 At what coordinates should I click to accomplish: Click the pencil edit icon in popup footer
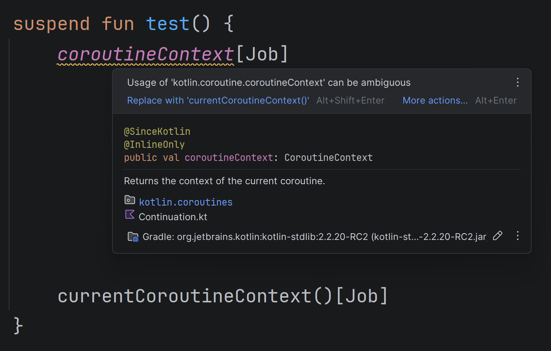pyautogui.click(x=498, y=236)
